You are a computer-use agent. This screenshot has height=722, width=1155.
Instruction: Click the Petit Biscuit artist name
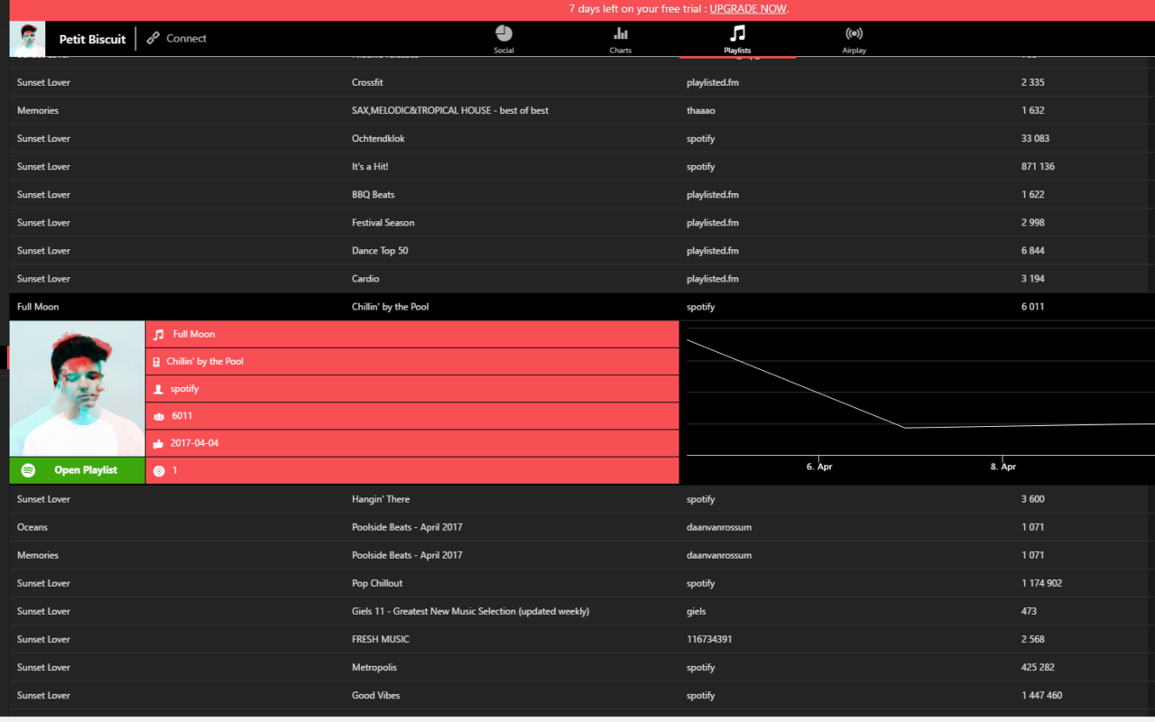(93, 39)
